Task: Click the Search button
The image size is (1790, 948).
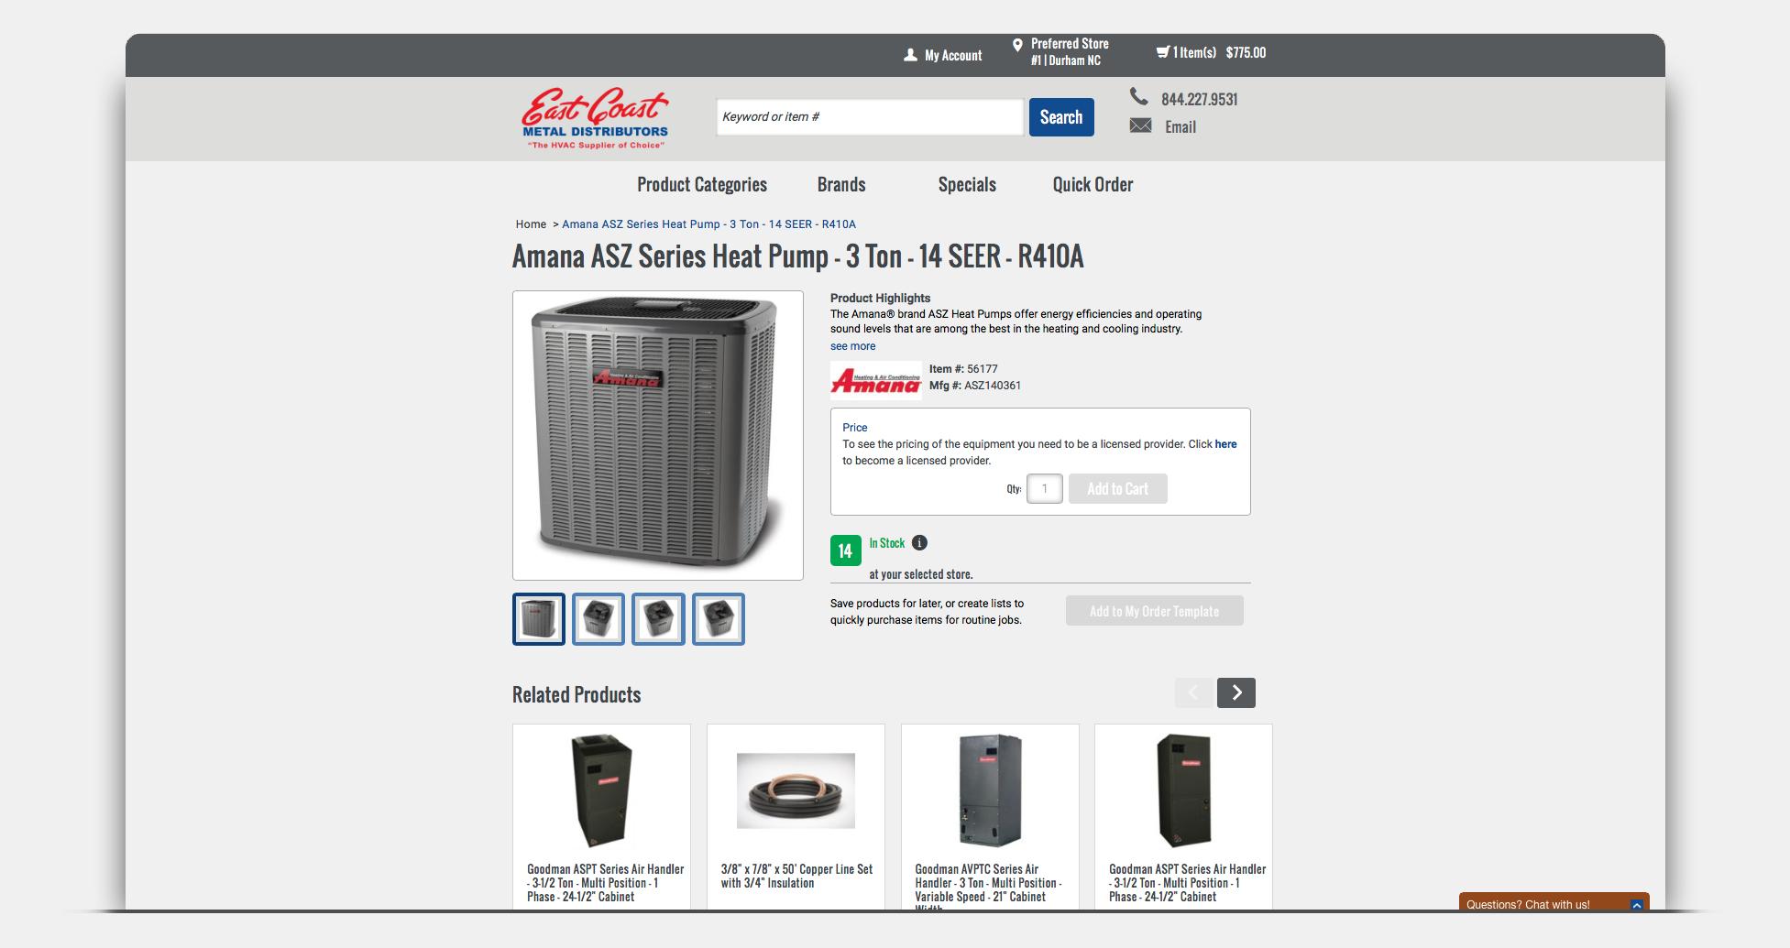Action: tap(1061, 117)
